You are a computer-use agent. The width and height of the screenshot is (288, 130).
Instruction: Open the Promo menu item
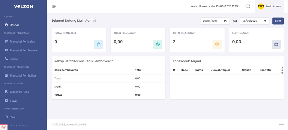14,59
